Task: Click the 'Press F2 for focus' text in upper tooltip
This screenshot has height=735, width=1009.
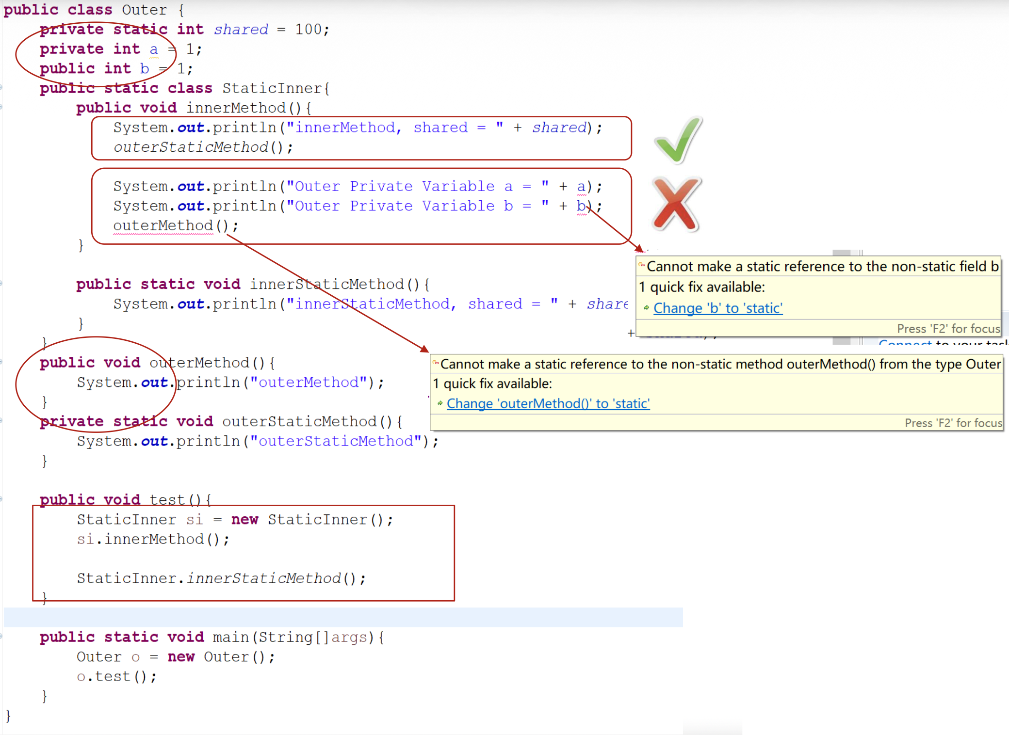Action: point(948,329)
